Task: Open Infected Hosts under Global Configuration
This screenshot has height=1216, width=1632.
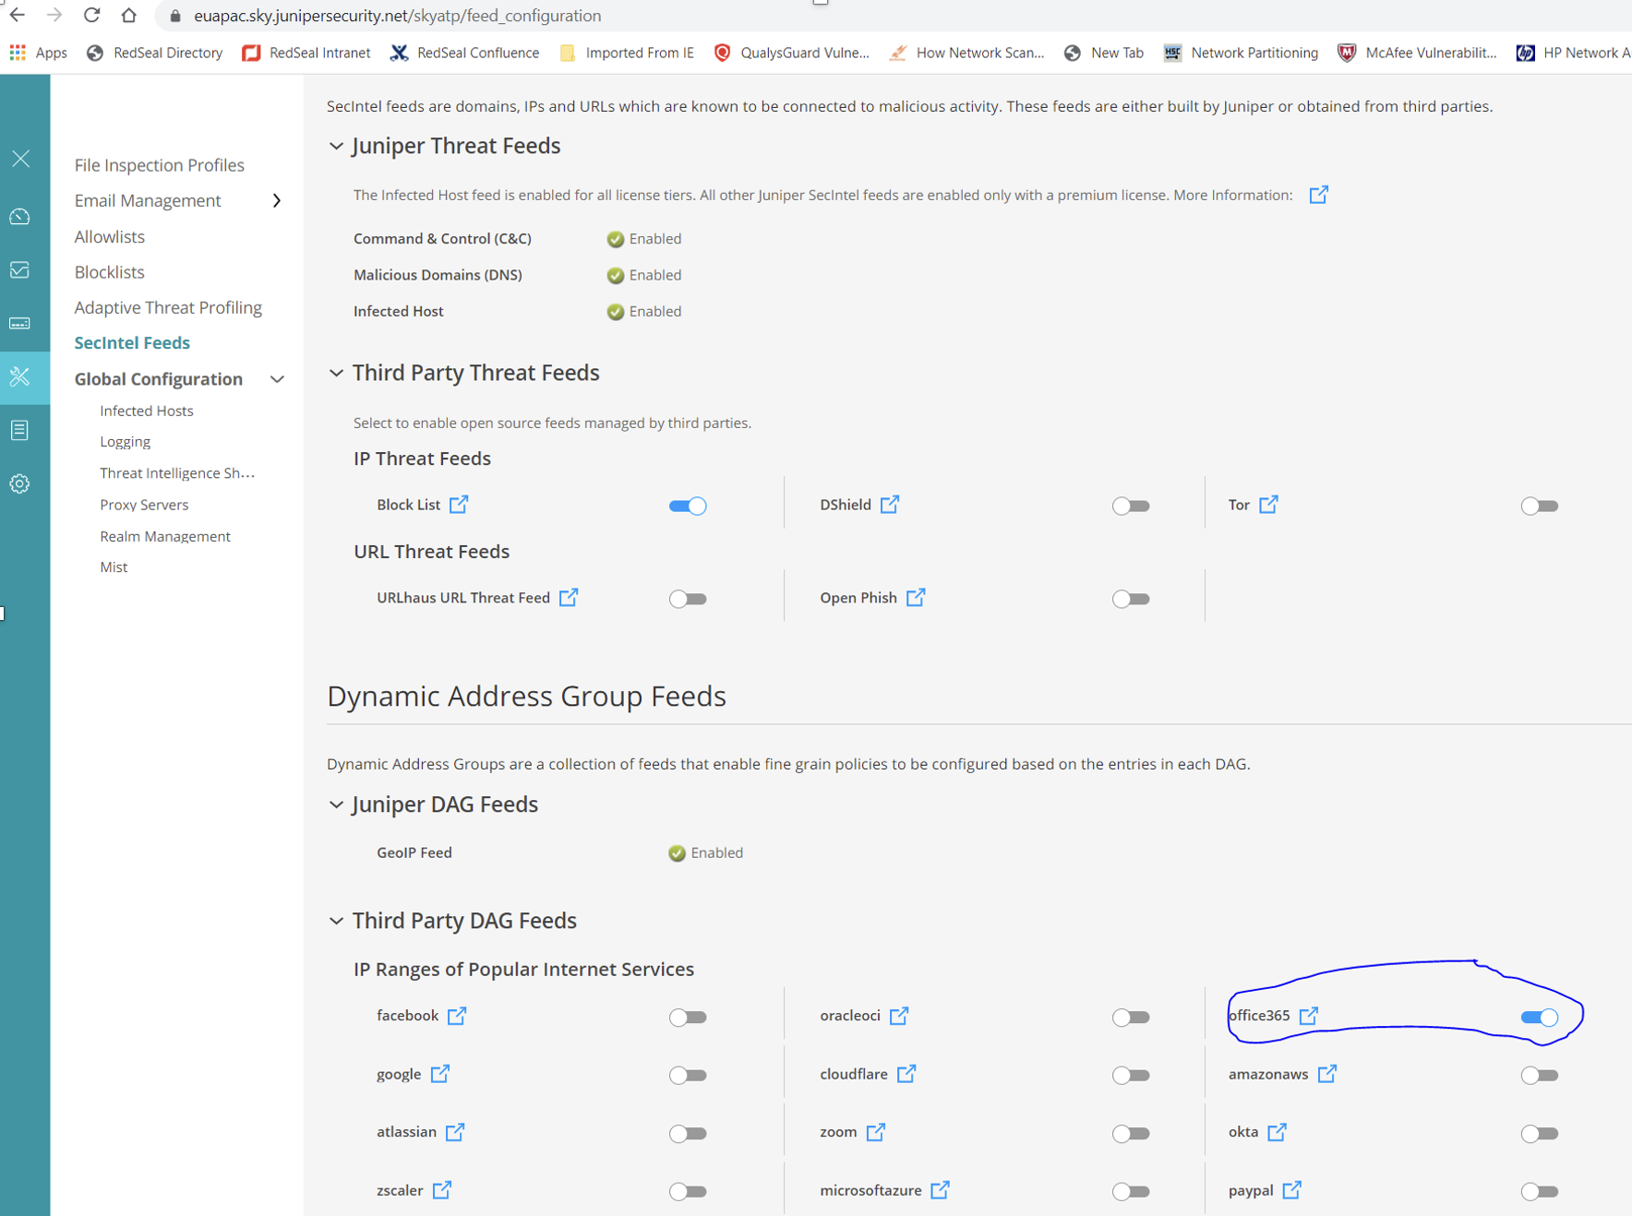Action: click(x=147, y=411)
